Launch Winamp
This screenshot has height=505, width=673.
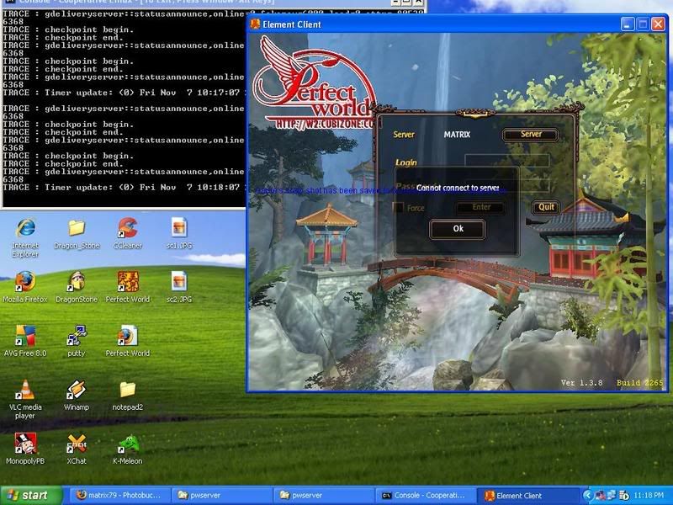tap(77, 391)
